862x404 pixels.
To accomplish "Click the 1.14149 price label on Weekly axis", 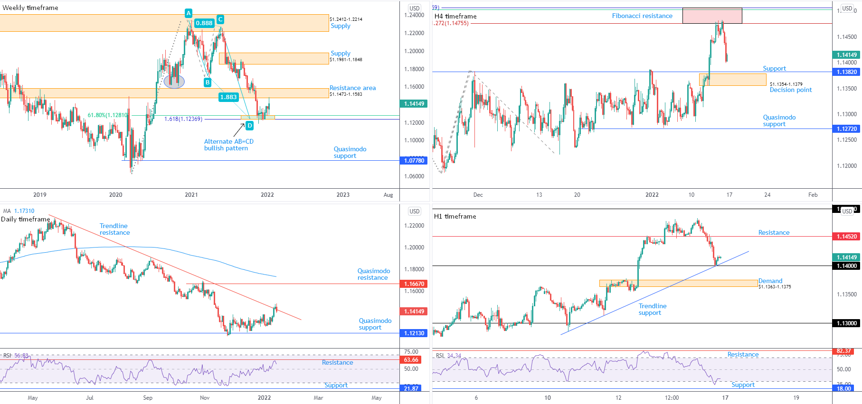I will click(x=415, y=104).
